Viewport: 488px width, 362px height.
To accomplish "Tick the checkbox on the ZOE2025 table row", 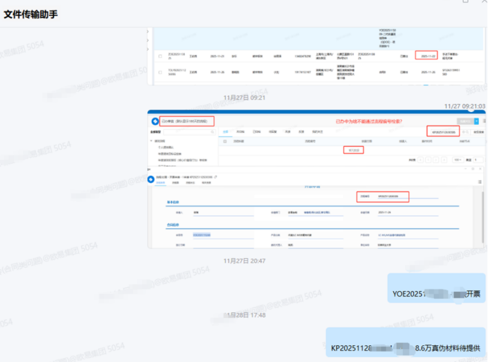I will [x=160, y=56].
